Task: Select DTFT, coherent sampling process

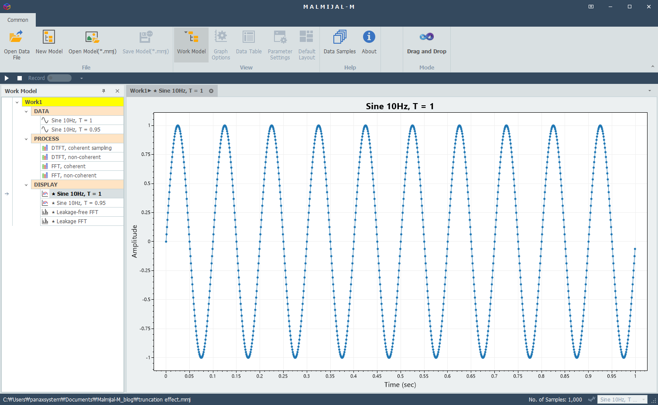Action: [82, 148]
